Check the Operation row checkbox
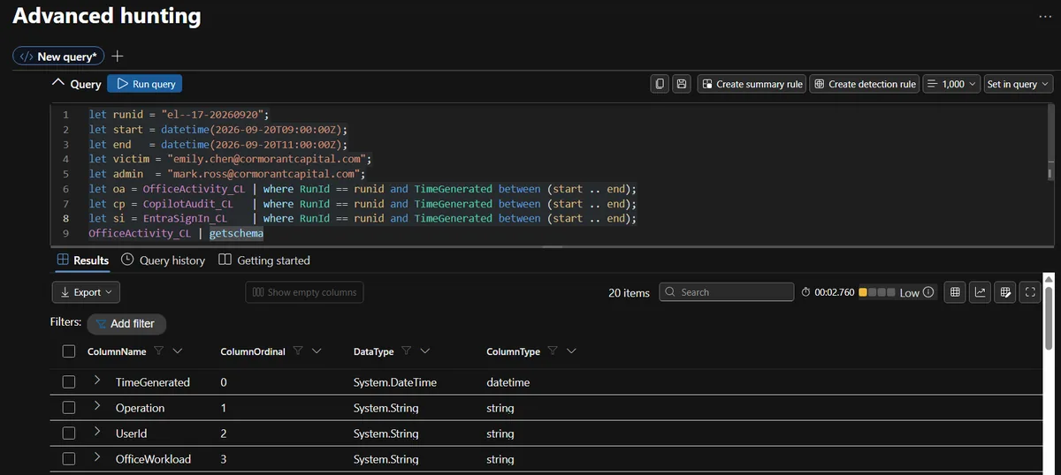 click(x=69, y=408)
